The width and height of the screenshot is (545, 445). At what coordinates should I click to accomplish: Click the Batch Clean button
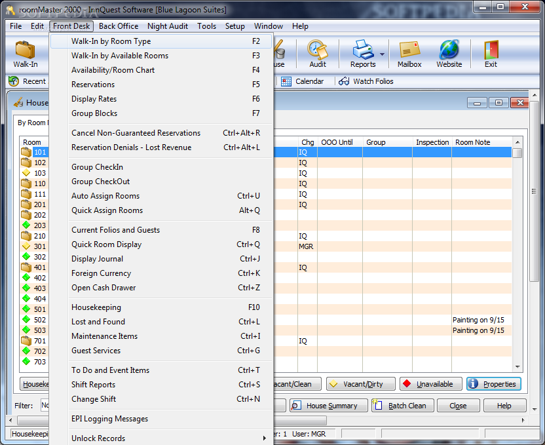(402, 406)
